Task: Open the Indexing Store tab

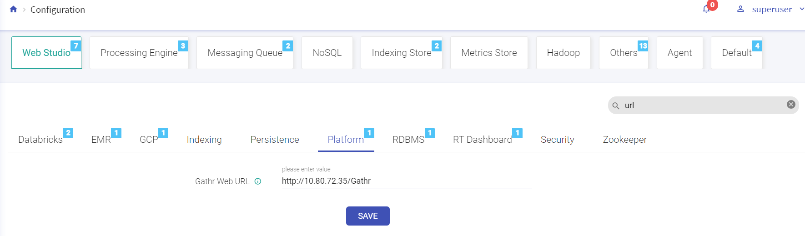Action: [x=401, y=53]
